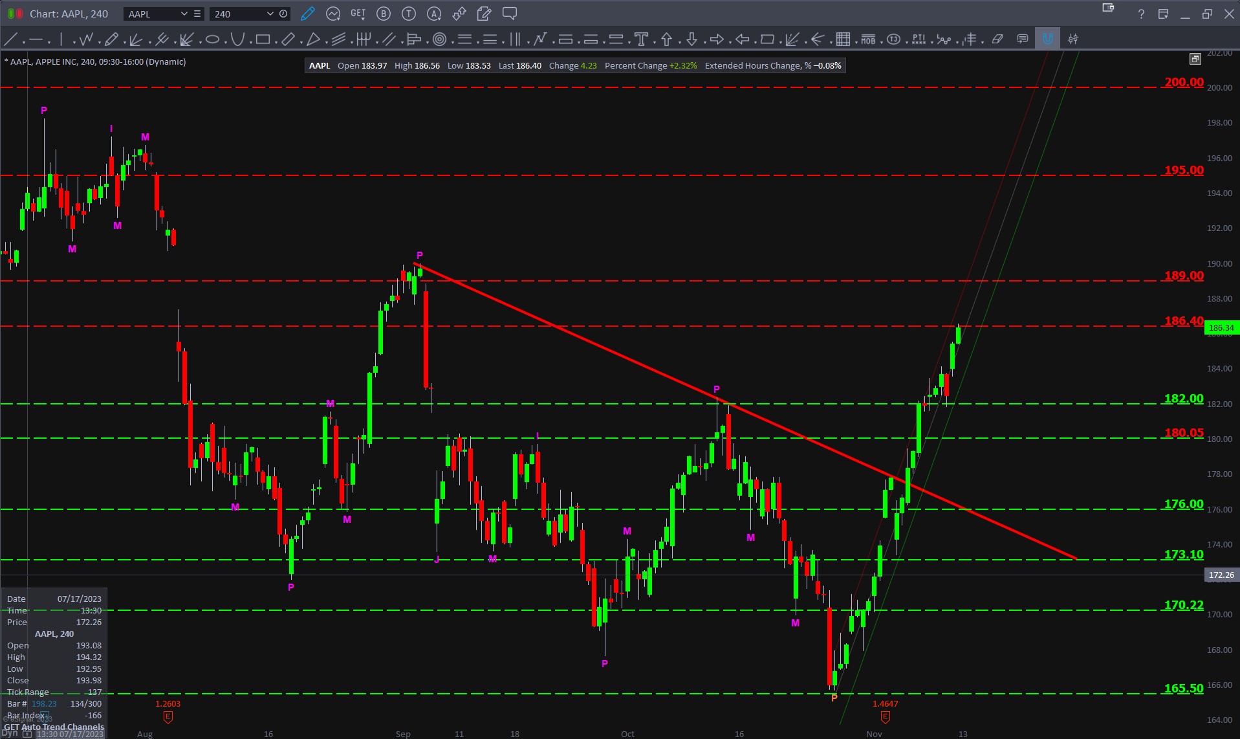Image resolution: width=1240 pixels, height=739 pixels.
Task: Click the MOB study tool
Action: click(868, 39)
